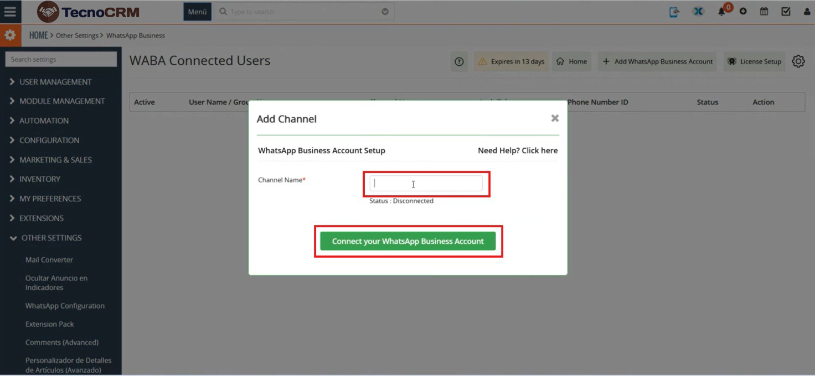Open the notifications bell icon
Screen dimensions: 815x376
(x=721, y=12)
